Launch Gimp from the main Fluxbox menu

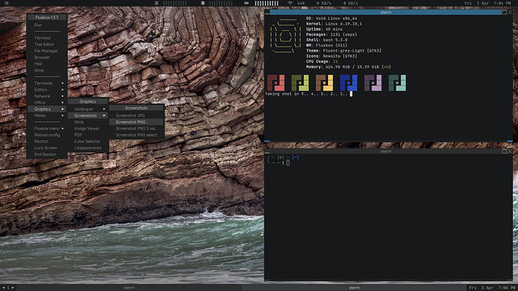(x=47, y=70)
